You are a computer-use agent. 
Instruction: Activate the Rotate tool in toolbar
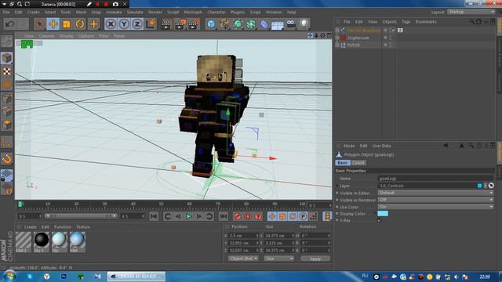(x=80, y=24)
